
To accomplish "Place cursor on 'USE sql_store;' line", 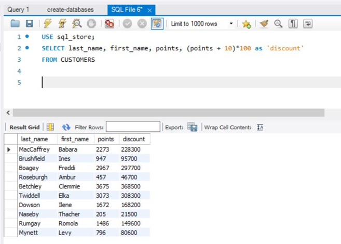I will pos(68,37).
